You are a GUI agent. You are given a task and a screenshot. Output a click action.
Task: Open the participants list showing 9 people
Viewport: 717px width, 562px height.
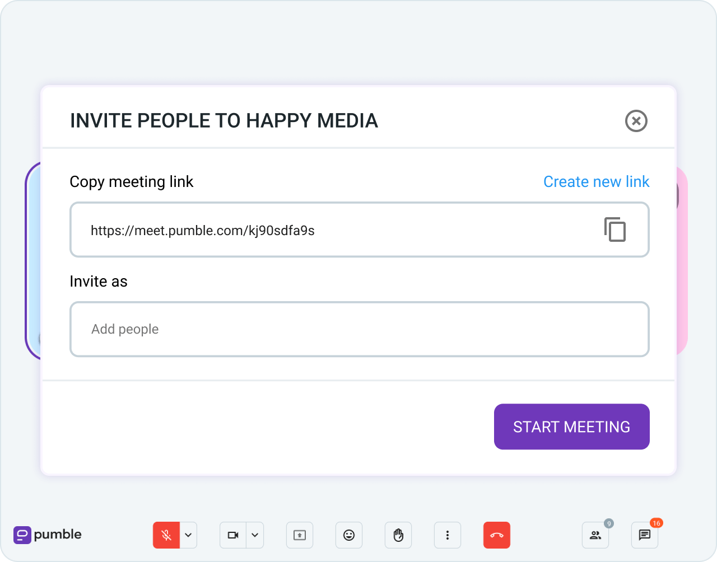click(595, 536)
